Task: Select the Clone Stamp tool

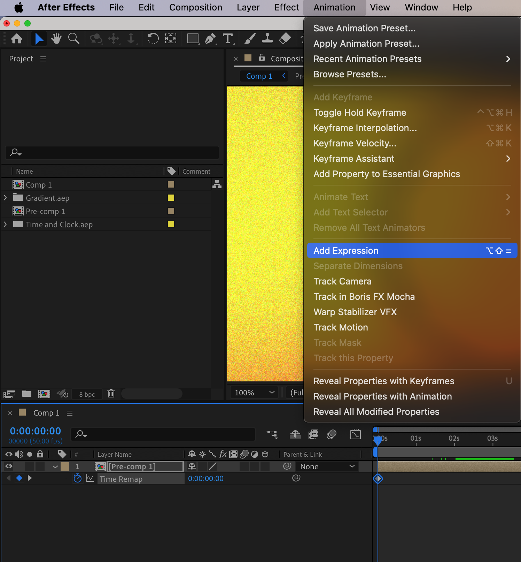Action: [267, 38]
